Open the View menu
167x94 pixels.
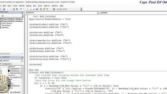(9, 6)
